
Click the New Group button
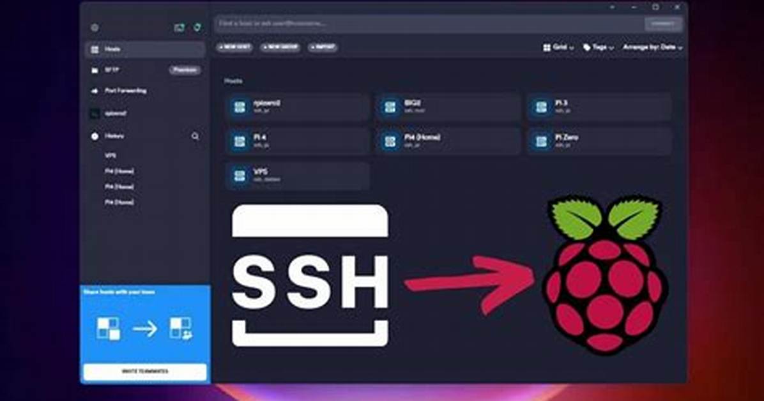[x=280, y=47]
